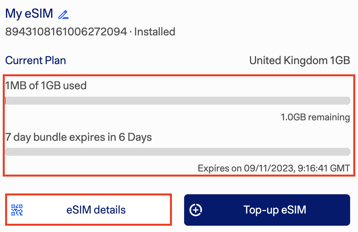Image resolution: width=358 pixels, height=232 pixels.
Task: Click the 1MB of 1GB used text
Action: [46, 85]
